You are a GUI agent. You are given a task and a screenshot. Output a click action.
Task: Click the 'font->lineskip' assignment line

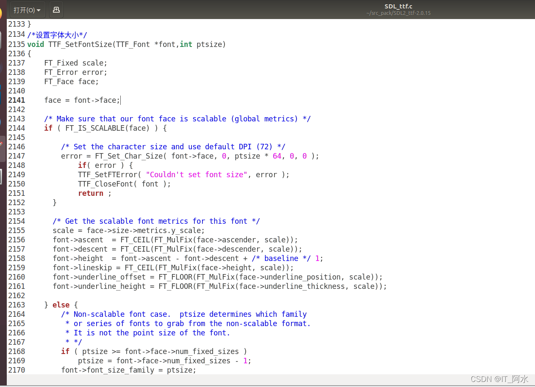pos(173,268)
